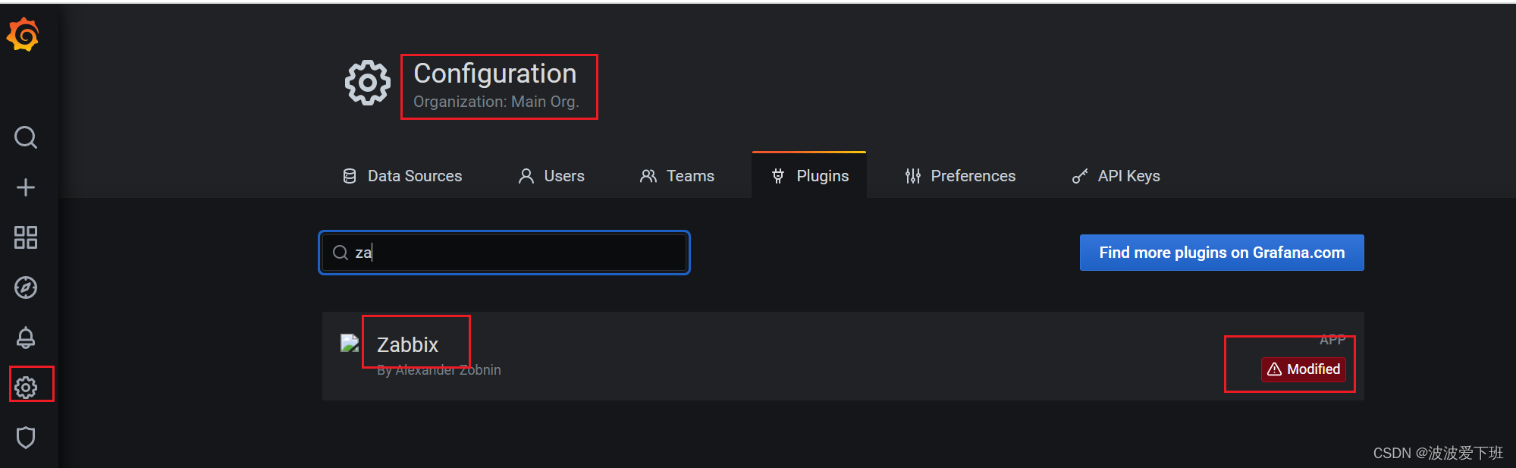Open the Zabbix plugin entry
This screenshot has height=468, width=1516.
coord(843,356)
